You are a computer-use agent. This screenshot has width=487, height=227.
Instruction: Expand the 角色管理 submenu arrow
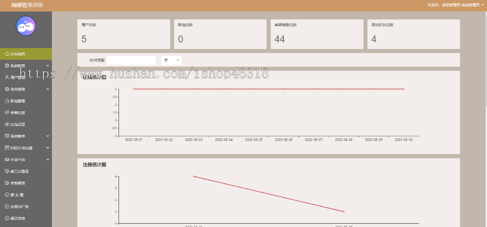coord(48,89)
